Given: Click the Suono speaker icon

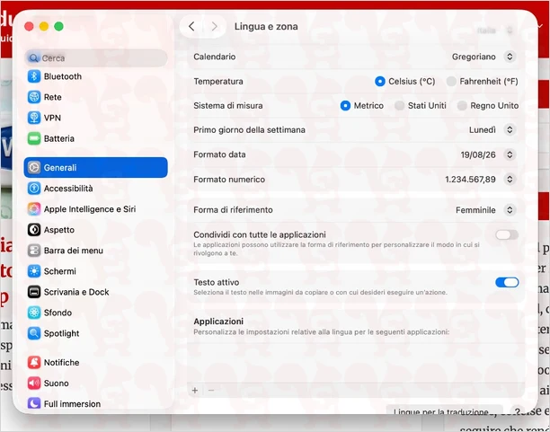Looking at the screenshot, I should (x=34, y=383).
